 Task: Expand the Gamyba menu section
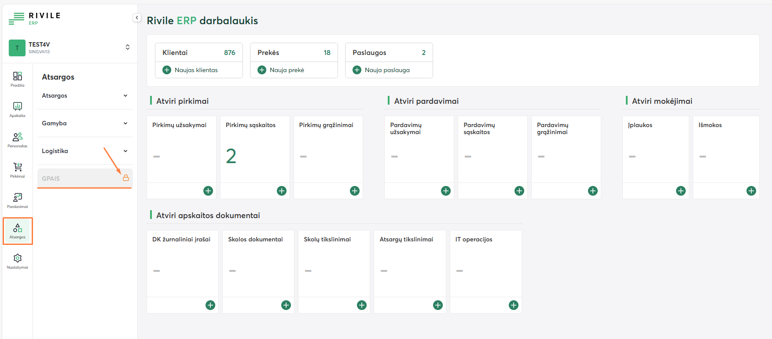125,124
